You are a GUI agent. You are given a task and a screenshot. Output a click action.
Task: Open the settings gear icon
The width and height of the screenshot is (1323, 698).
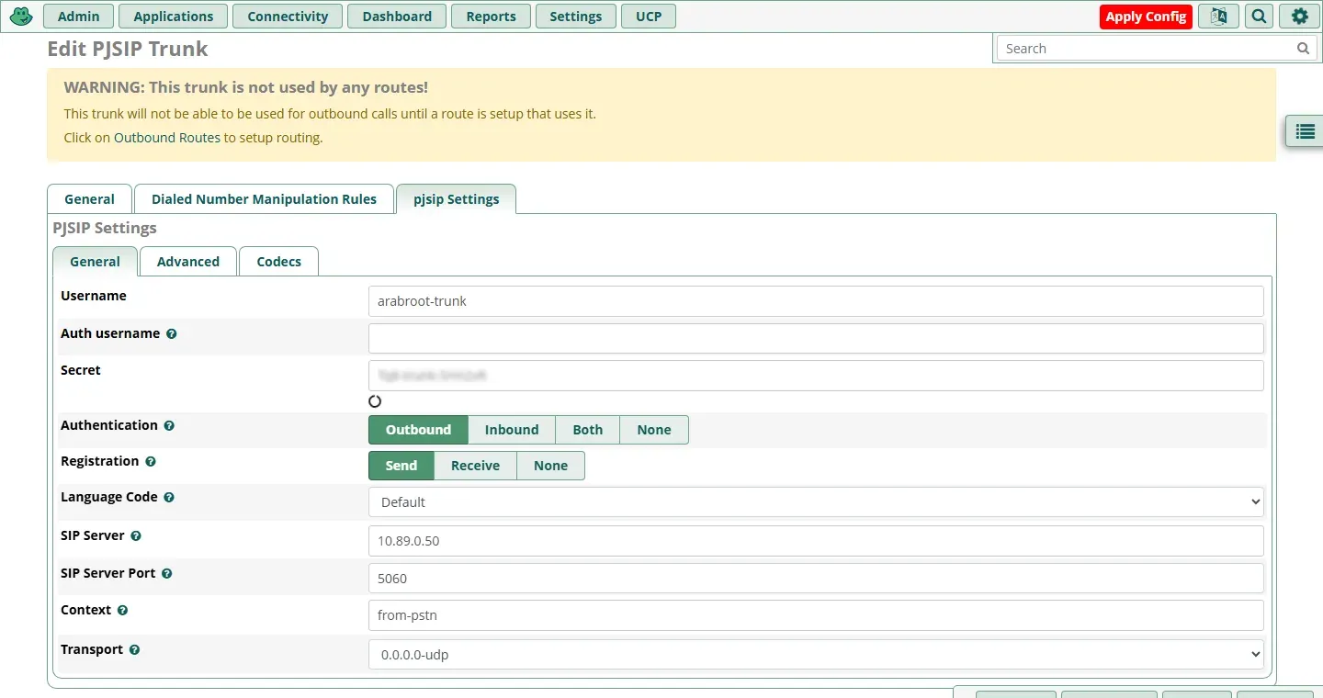point(1299,17)
